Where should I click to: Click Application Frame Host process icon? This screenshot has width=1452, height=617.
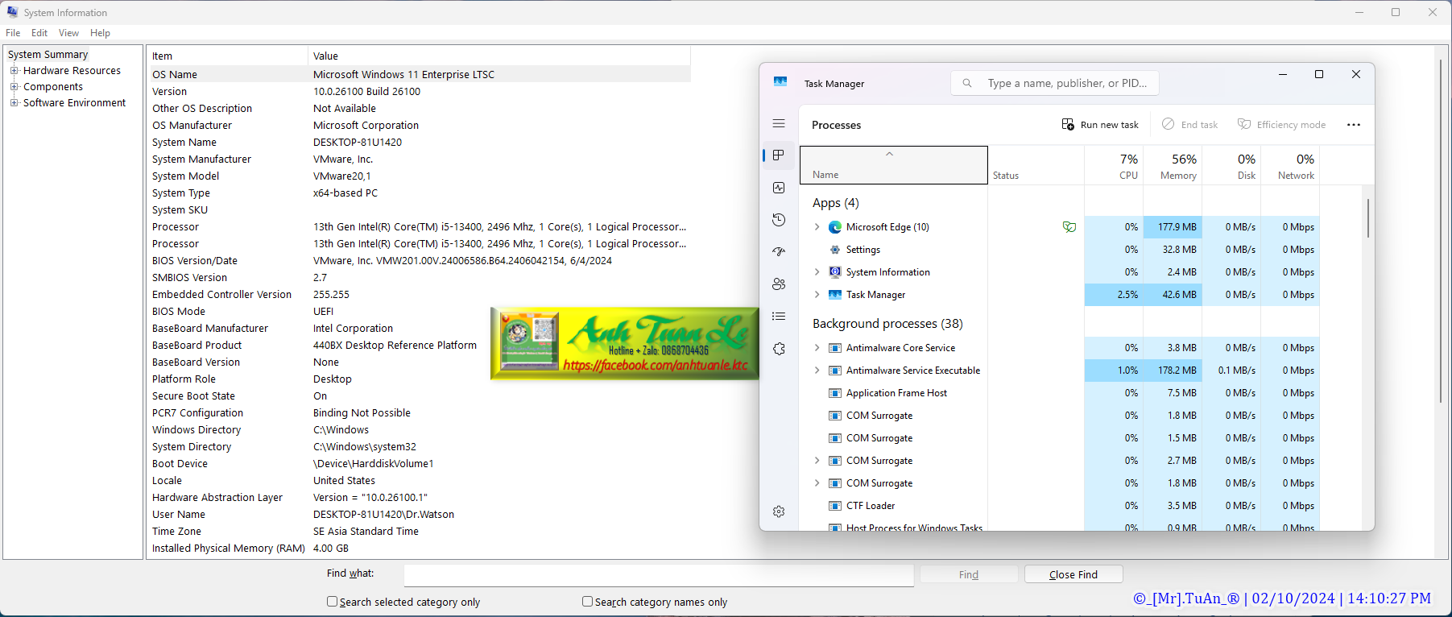(x=835, y=393)
